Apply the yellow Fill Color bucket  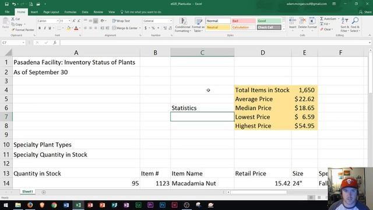(x=69, y=29)
